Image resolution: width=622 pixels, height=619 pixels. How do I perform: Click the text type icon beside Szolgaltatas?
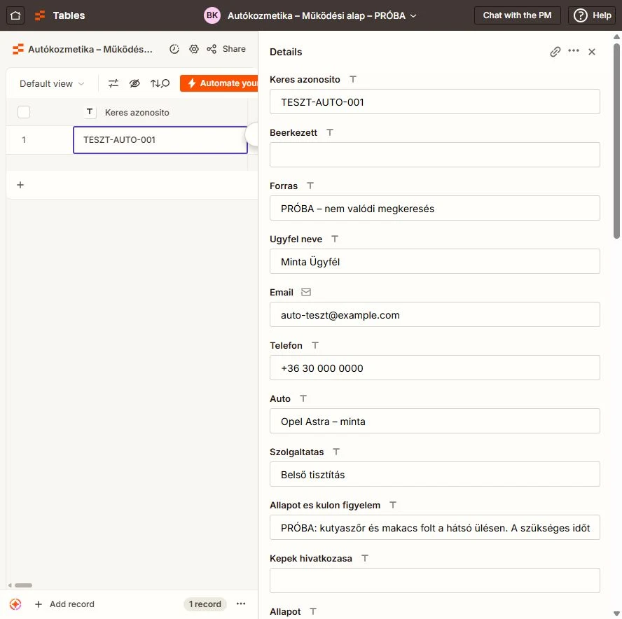coord(336,451)
